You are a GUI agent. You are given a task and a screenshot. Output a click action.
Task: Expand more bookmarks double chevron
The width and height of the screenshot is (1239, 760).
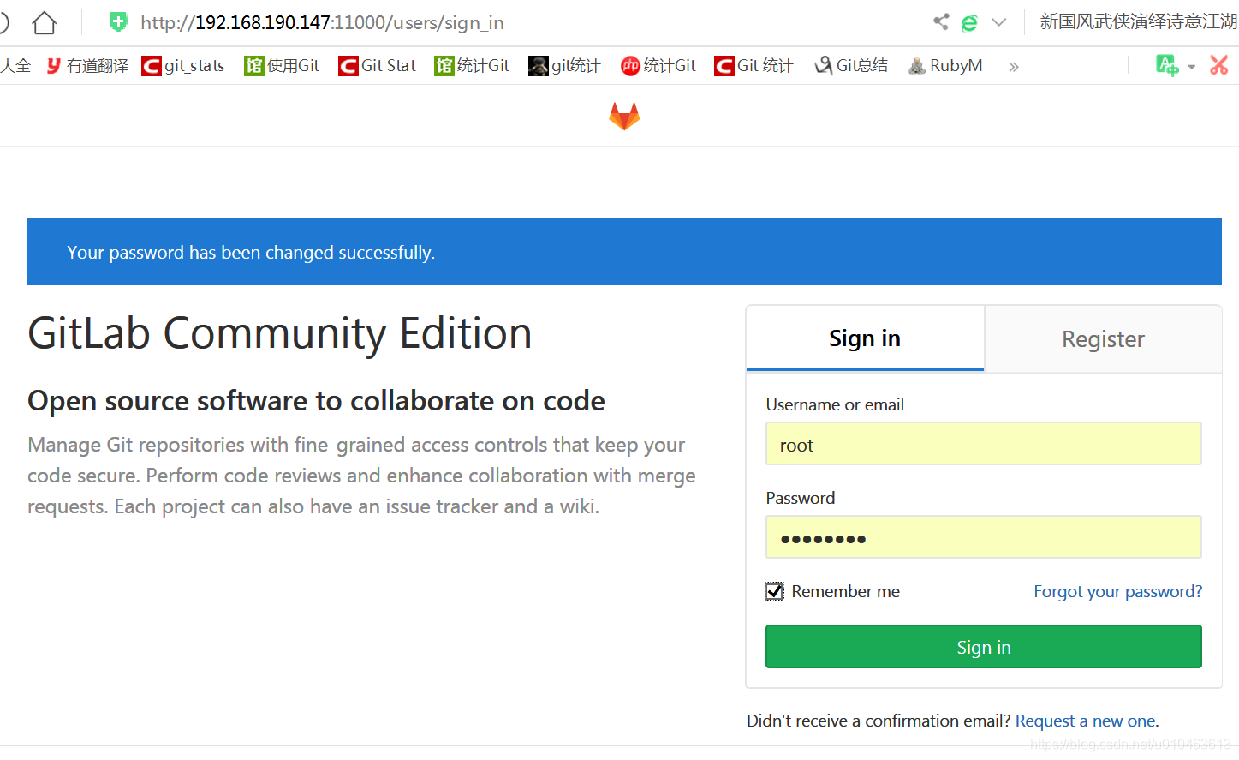pos(1014,67)
